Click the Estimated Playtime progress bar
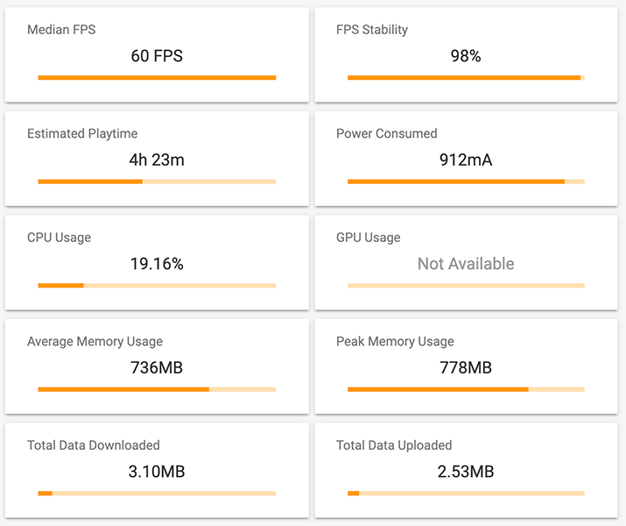 tap(157, 181)
